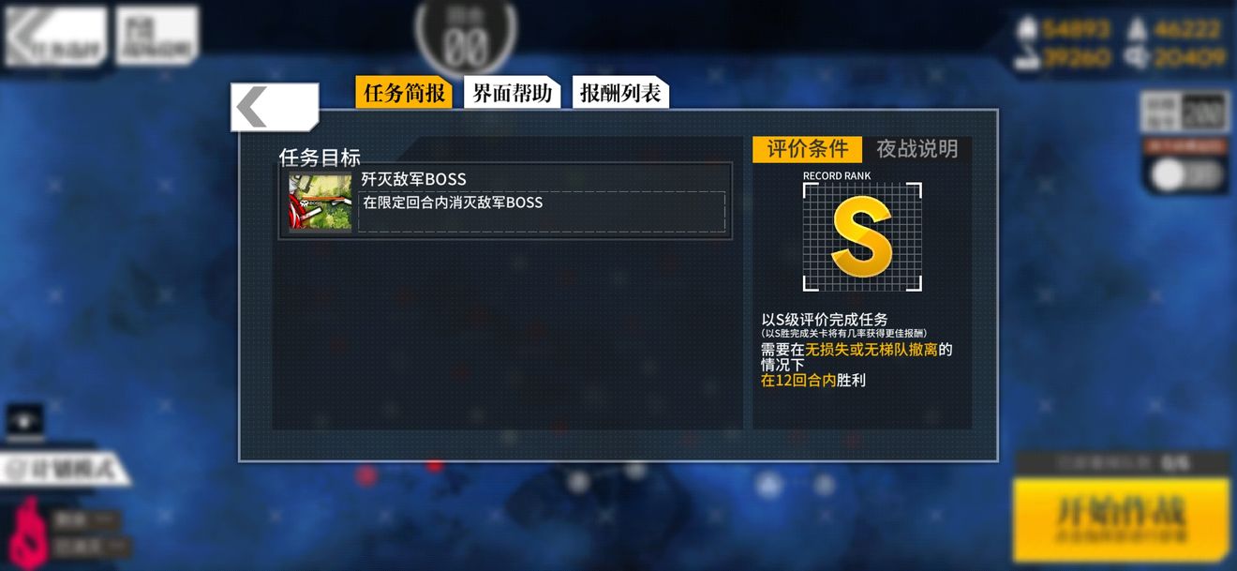1237x571 pixels.
Task: Click the rations resource icon beside 39260
Action: click(x=1027, y=59)
